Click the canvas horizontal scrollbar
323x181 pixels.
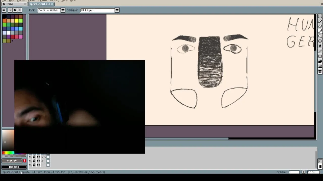187,139
